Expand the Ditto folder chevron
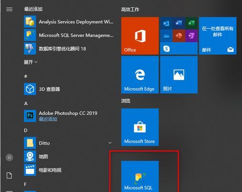 pos(110,143)
